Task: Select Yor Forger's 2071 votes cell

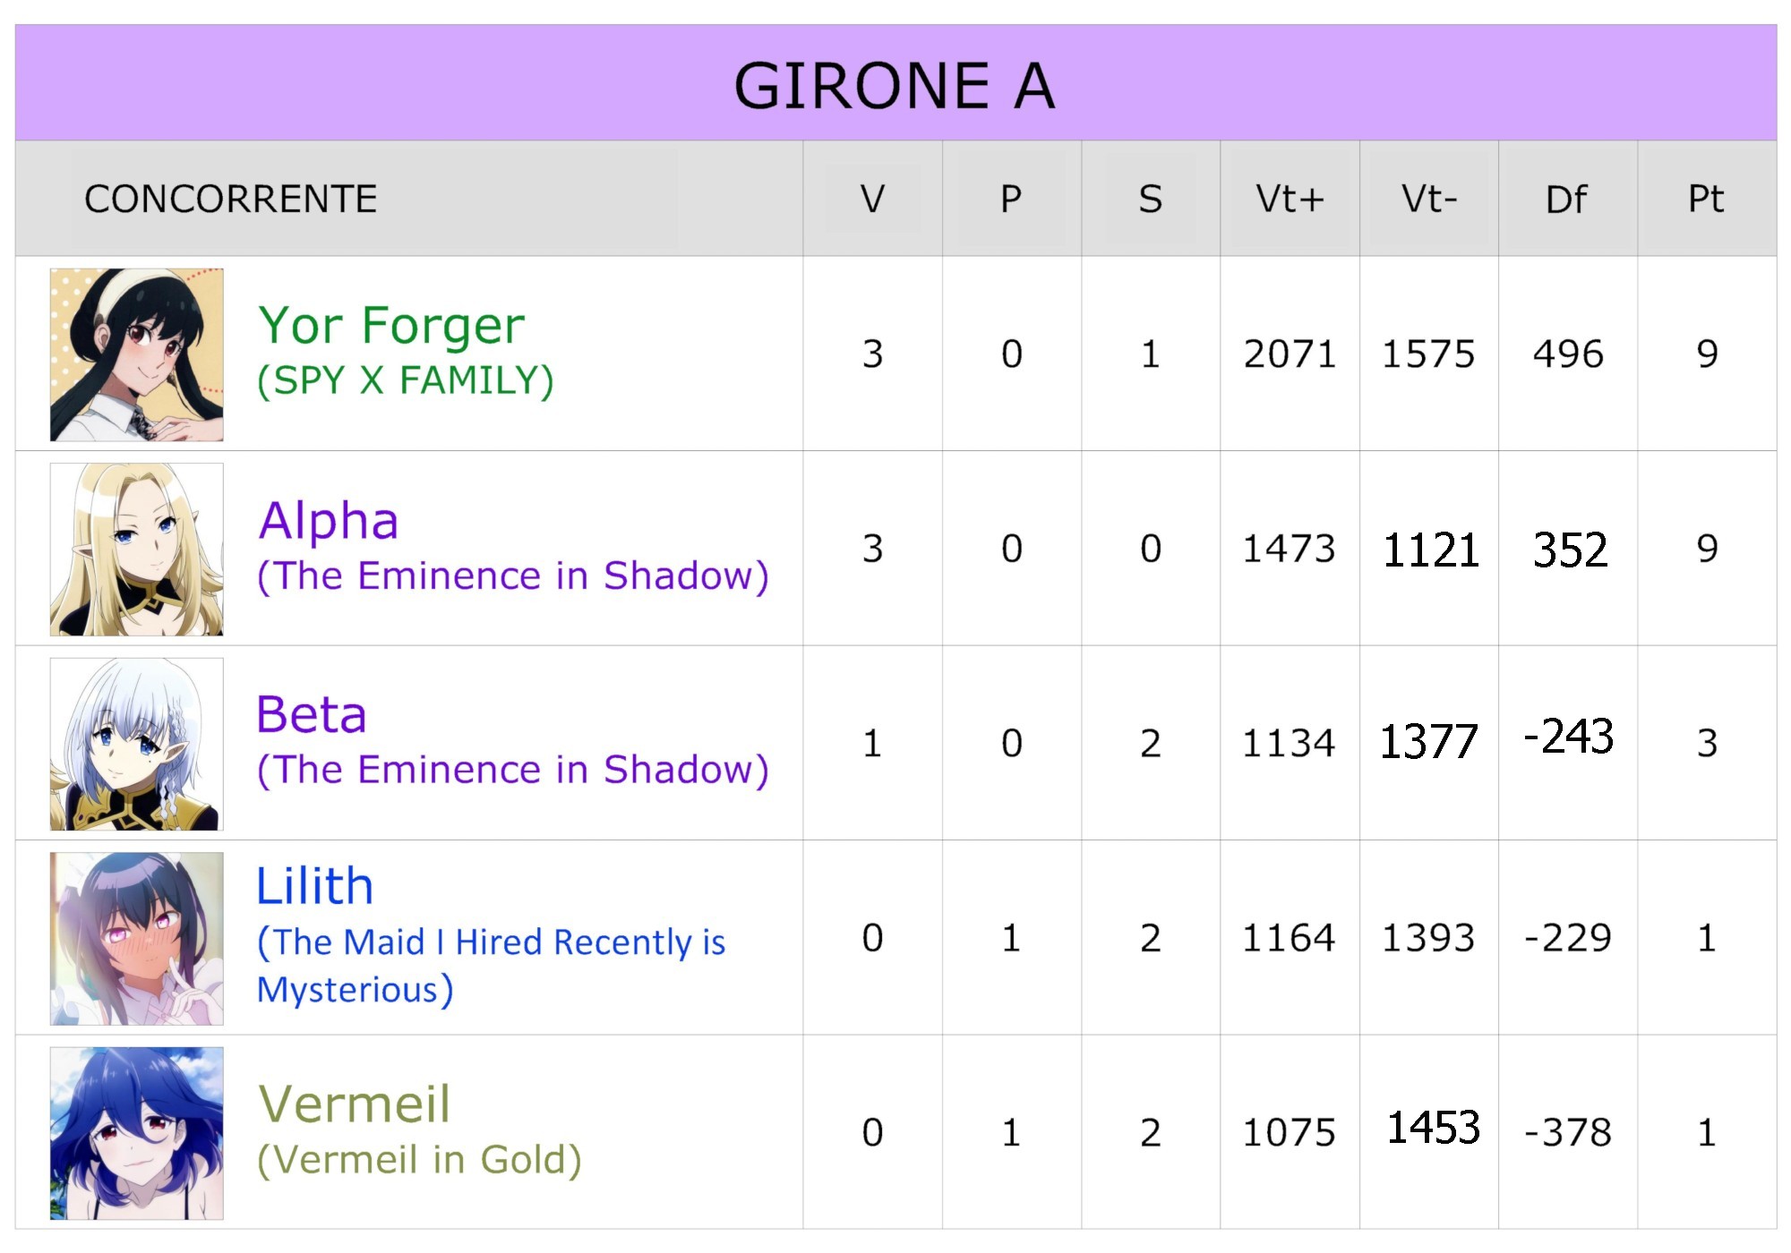Action: (x=1290, y=354)
